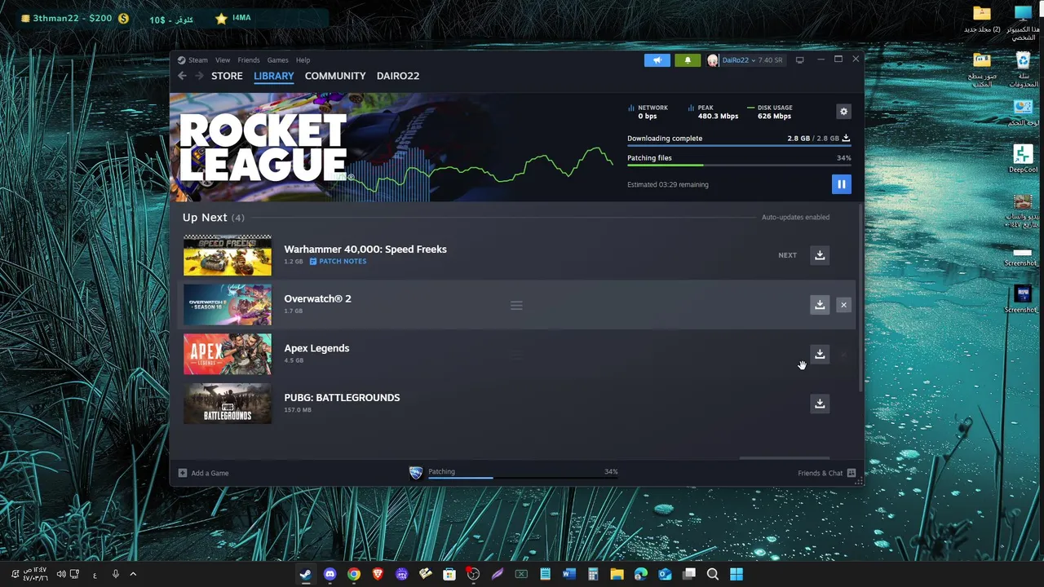Click the Rocket League icon in bottom bar
The image size is (1044, 587).
pos(416,473)
